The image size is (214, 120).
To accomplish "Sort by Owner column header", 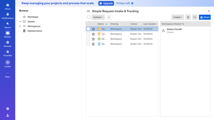I will [135, 24].
